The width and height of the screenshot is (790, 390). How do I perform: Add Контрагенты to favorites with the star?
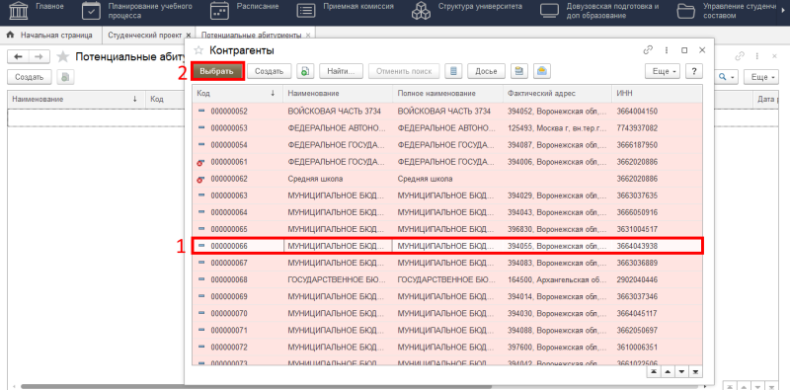point(199,50)
